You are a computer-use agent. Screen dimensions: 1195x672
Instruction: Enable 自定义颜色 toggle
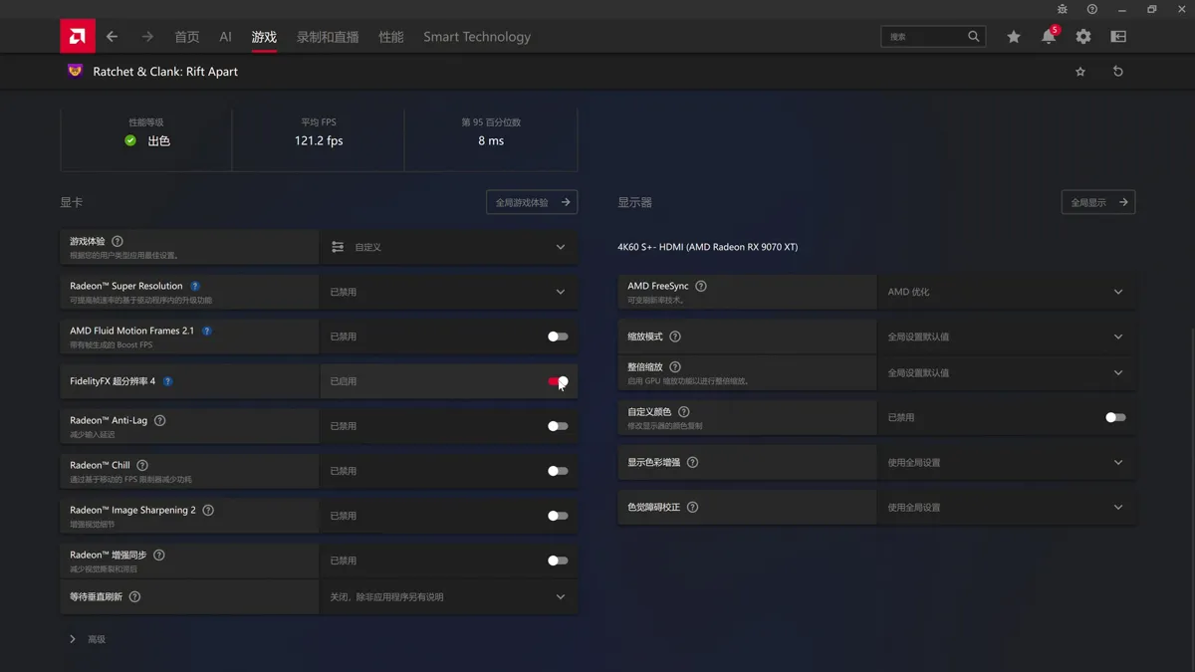1115,417
